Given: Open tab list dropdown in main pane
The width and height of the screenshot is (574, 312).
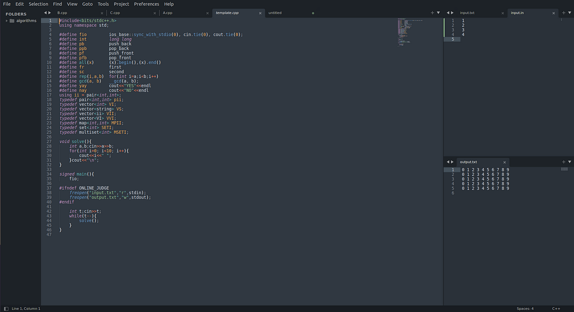Looking at the screenshot, I should coord(439,13).
